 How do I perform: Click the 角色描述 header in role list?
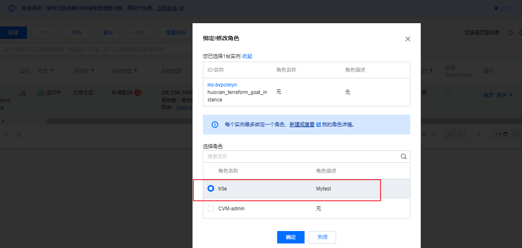click(326, 171)
